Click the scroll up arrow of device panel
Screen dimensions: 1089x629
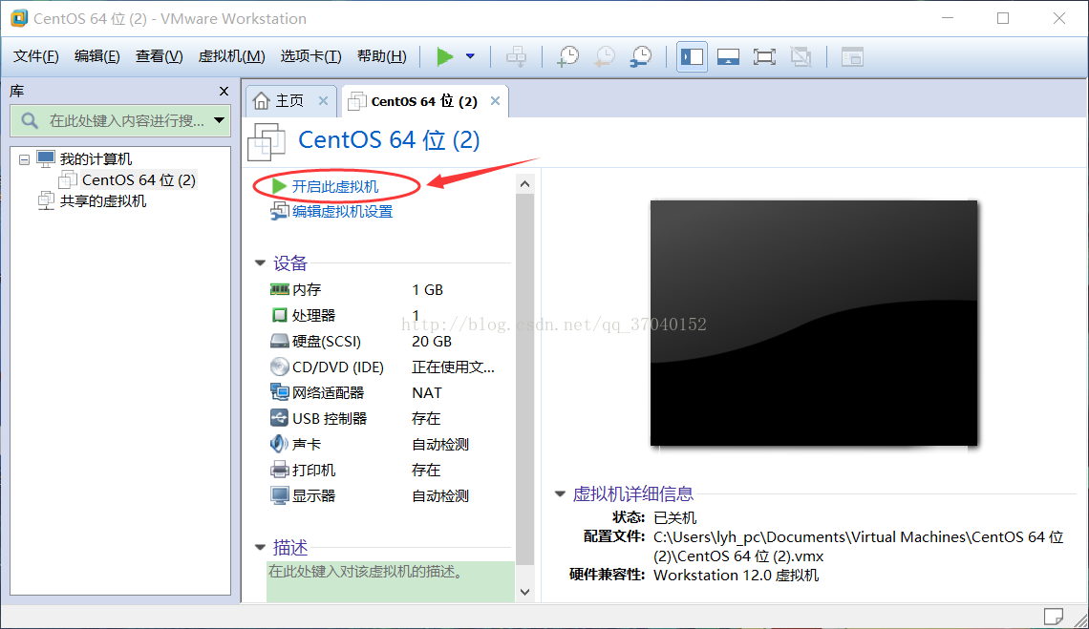525,184
